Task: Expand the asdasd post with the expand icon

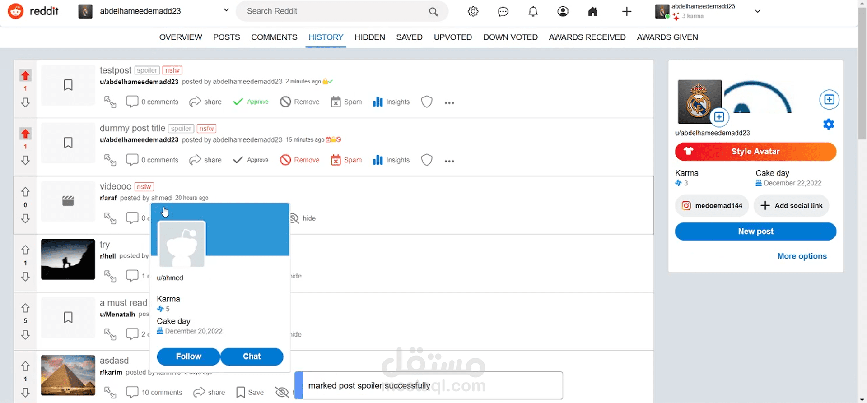Action: (x=110, y=393)
